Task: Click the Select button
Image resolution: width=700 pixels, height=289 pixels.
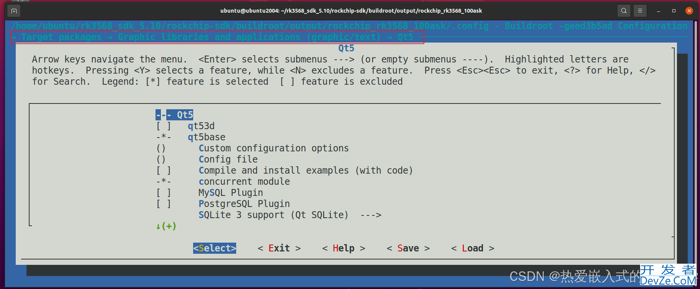Action: click(215, 248)
